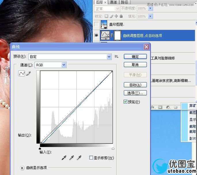Switch to the 通道 tab

click(x=113, y=2)
